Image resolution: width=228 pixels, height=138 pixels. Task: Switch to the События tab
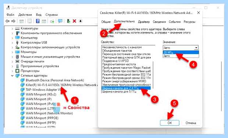[175, 22]
